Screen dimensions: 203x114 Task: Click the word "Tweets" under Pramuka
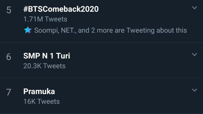(x=48, y=102)
